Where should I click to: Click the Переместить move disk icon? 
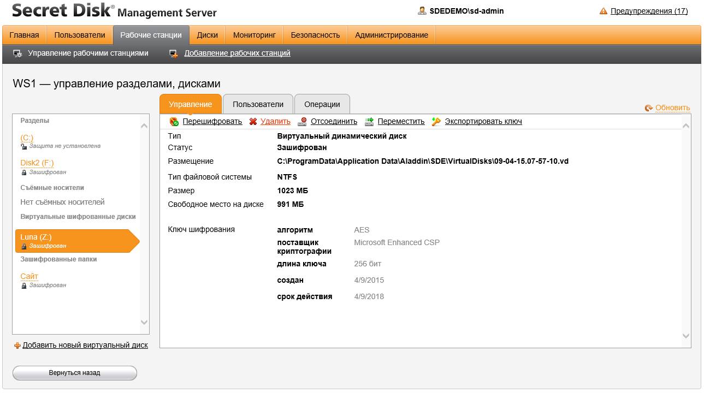[x=369, y=122]
